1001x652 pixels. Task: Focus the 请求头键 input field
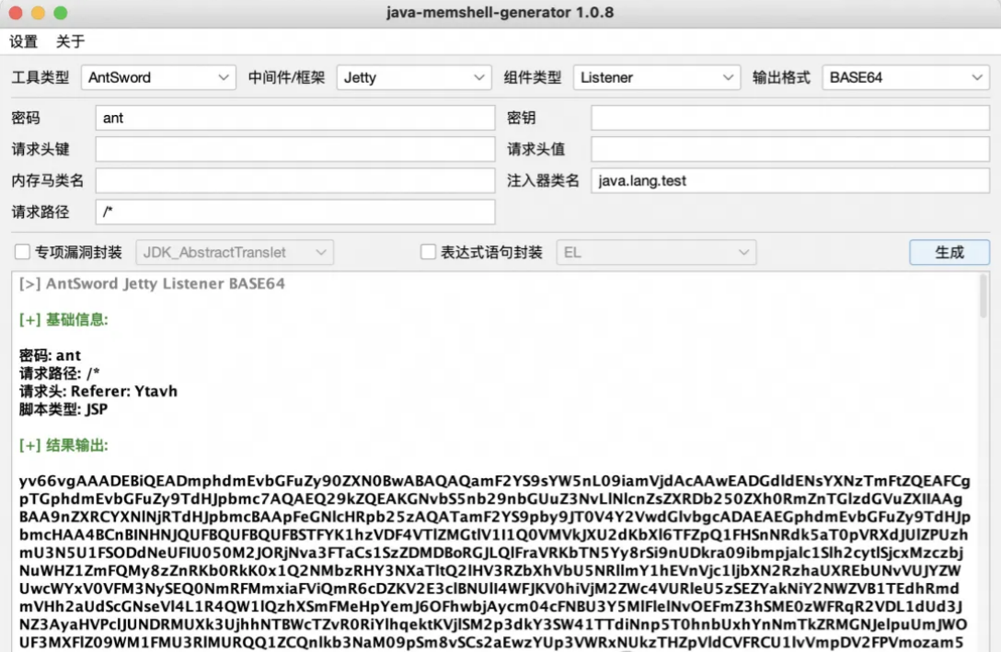click(x=295, y=149)
